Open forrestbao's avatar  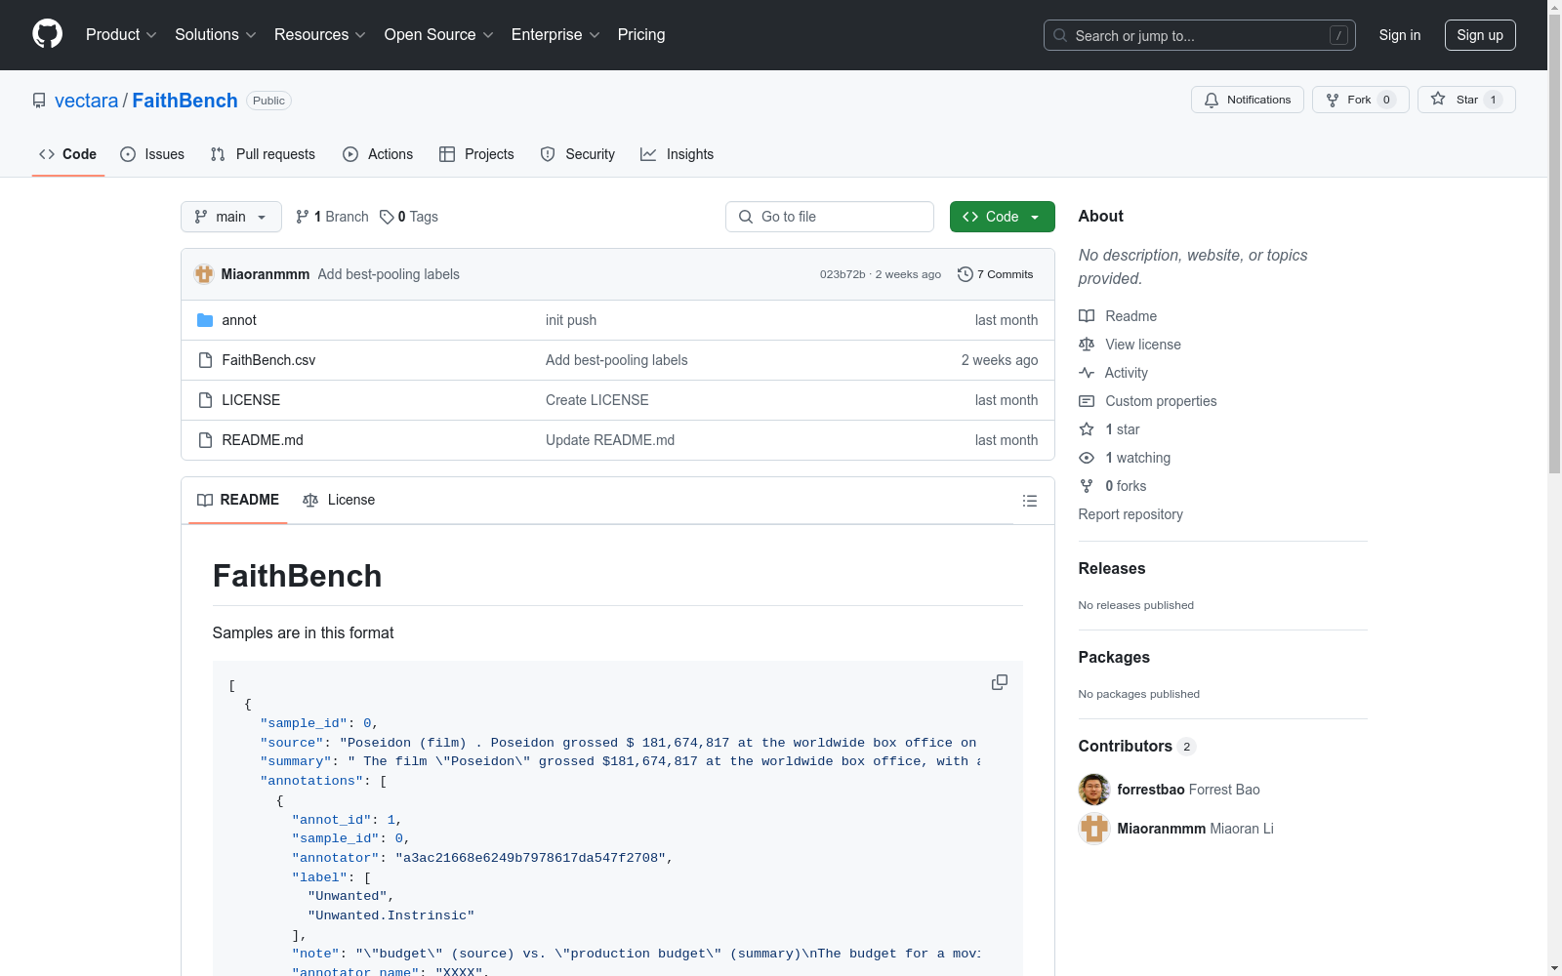(1093, 790)
